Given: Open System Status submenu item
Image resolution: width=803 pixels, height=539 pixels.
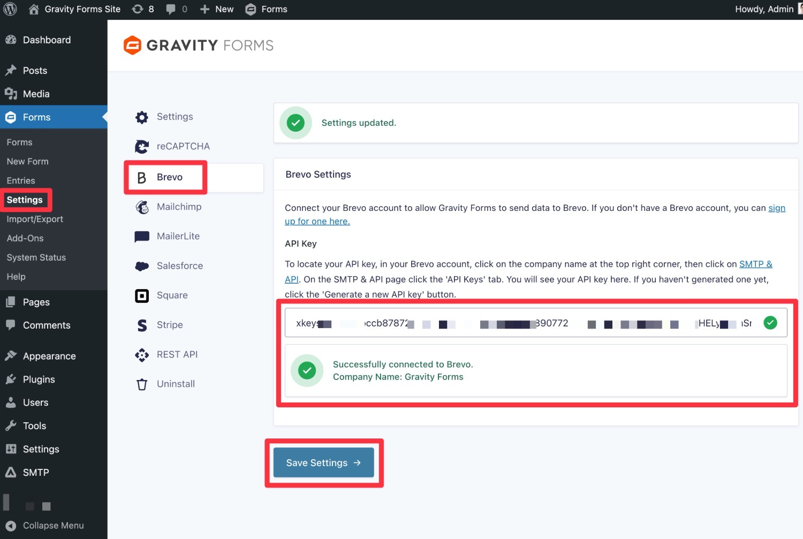Looking at the screenshot, I should click(x=36, y=258).
